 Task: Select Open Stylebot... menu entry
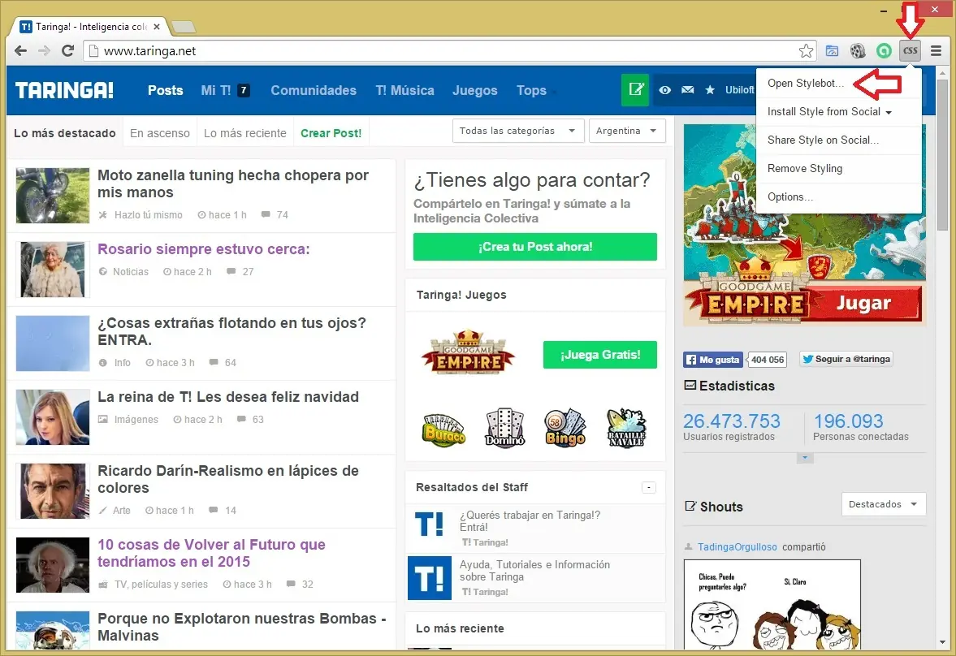838,84
